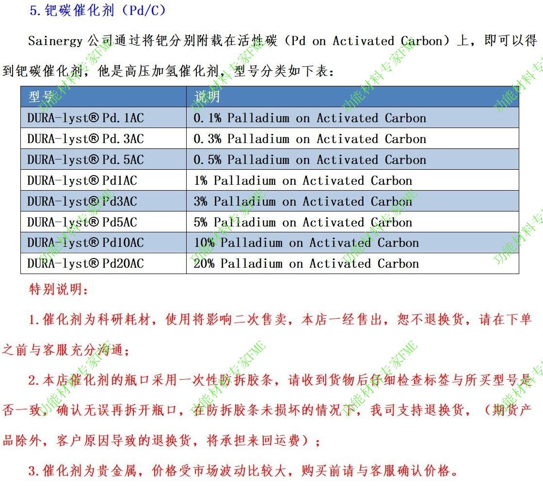The width and height of the screenshot is (543, 486).
Task: Click '3% Palladium on Activated Carbon'
Action: click(303, 201)
